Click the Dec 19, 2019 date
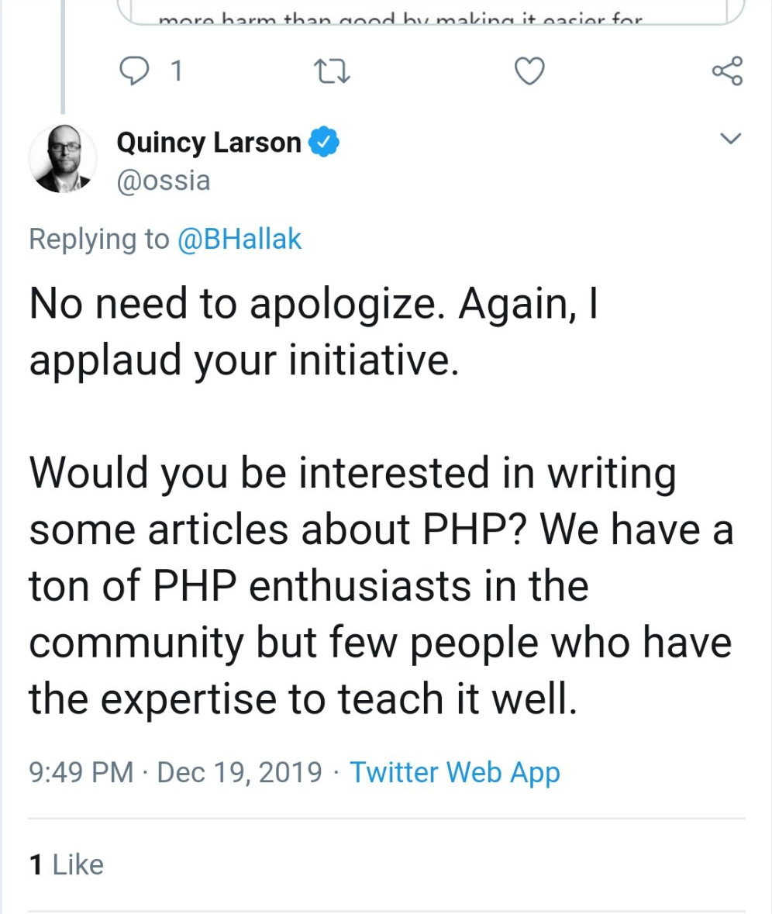Screen dimensions: 772x914 click(x=240, y=773)
